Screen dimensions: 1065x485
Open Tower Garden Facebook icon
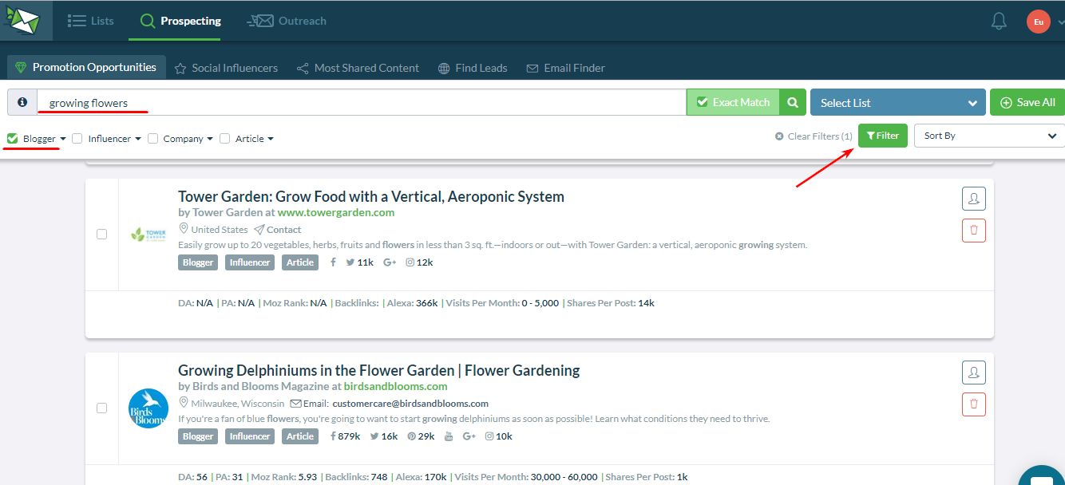pyautogui.click(x=333, y=262)
